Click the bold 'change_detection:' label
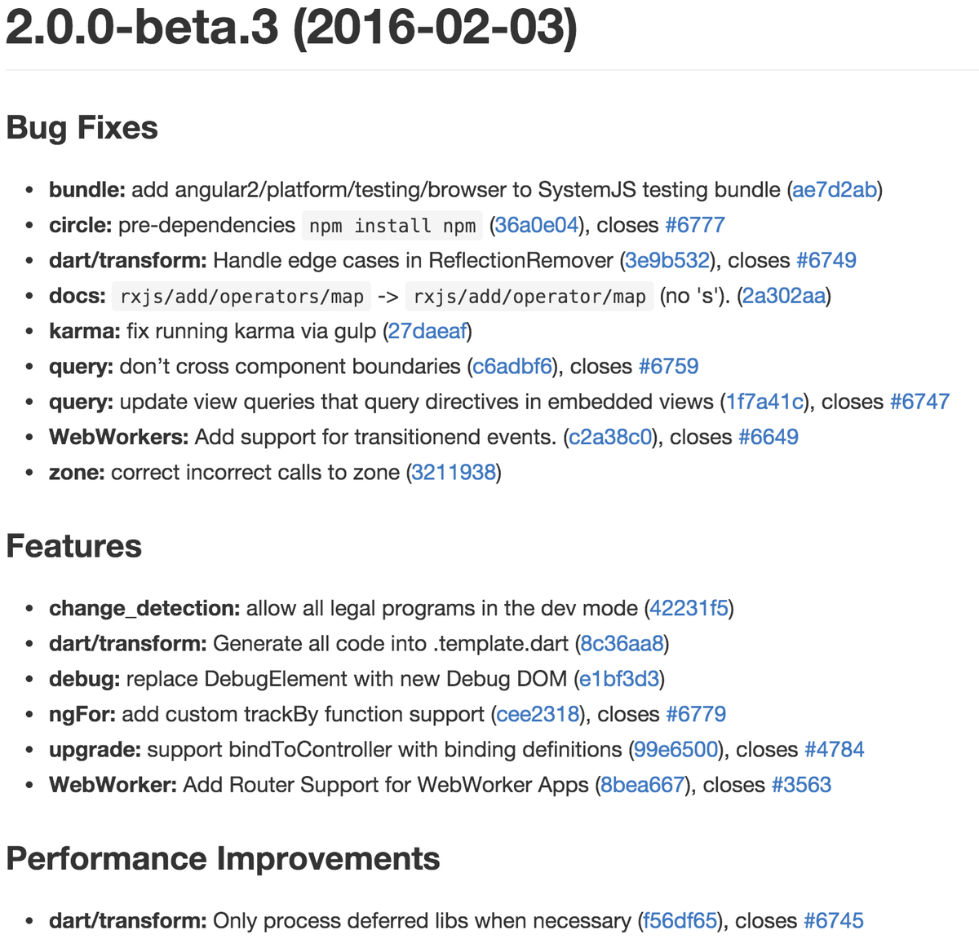Screen dimensions: 979x943 [x=144, y=609]
